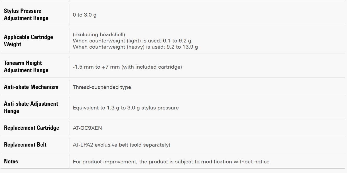Click the Anti-skate Adjustment Range label
347x173 pixels.
point(31,107)
